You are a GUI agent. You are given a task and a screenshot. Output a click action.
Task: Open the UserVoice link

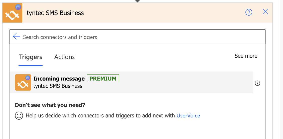188,115
